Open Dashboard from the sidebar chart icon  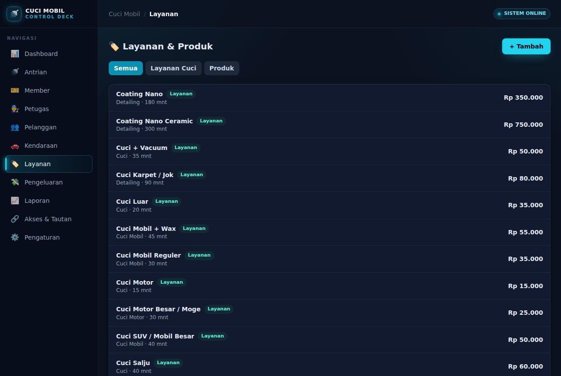pos(15,54)
